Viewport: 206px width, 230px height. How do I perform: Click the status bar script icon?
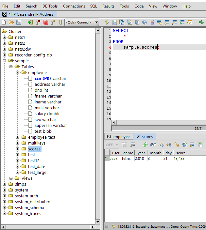113,226
